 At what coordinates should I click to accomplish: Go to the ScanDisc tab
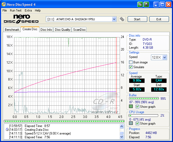pos(79,30)
